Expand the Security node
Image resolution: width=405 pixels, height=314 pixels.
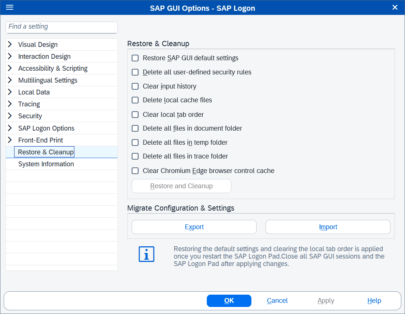(10, 116)
